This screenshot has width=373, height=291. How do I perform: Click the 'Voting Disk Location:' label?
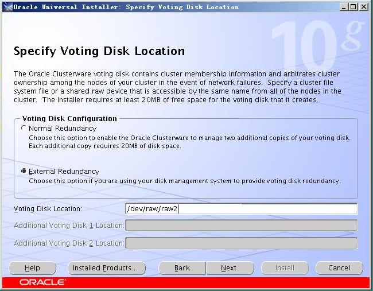click(48, 209)
